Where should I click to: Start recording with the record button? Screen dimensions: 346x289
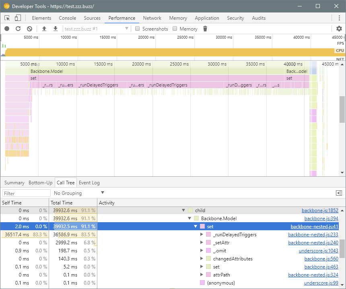click(x=7, y=29)
